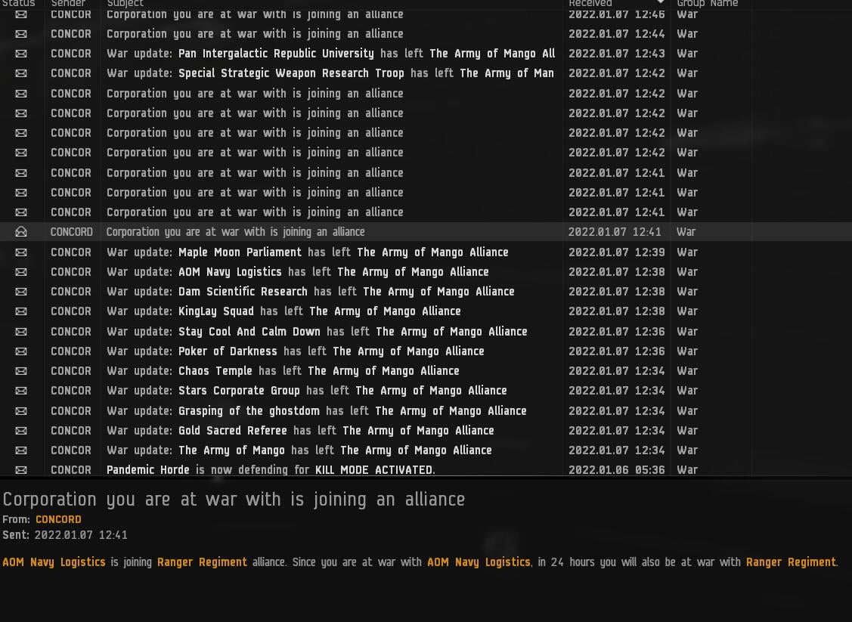Click envelope icon for Grasping of the ghostdom
This screenshot has height=622, width=852.
21,410
